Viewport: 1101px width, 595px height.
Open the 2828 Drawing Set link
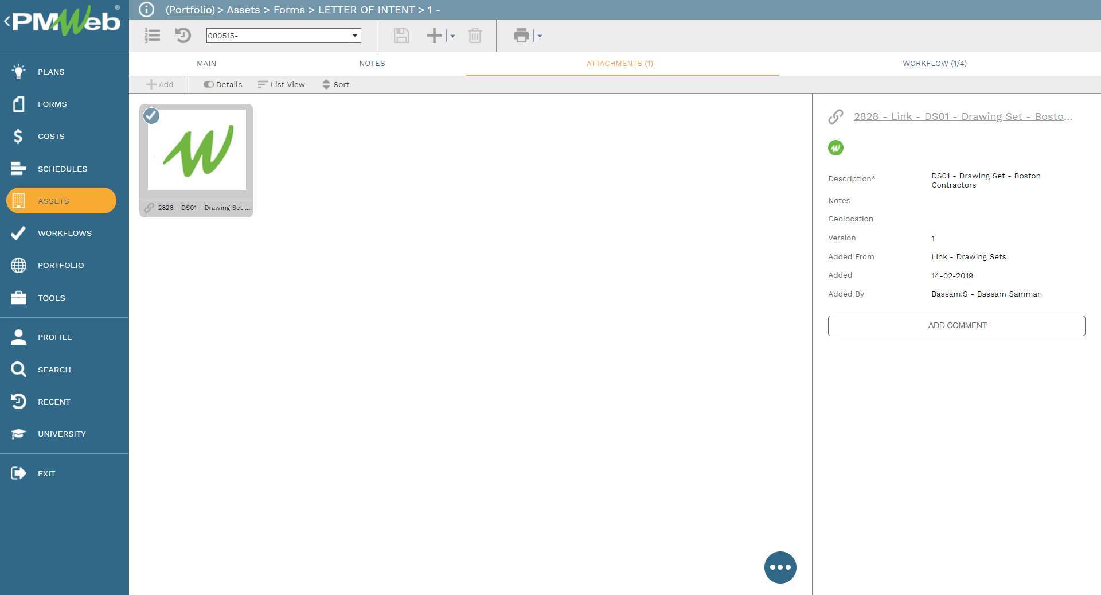coord(962,116)
